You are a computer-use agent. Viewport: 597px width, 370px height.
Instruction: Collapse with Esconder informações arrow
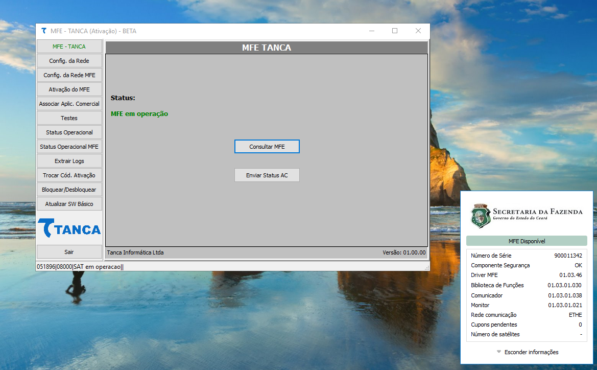point(499,352)
